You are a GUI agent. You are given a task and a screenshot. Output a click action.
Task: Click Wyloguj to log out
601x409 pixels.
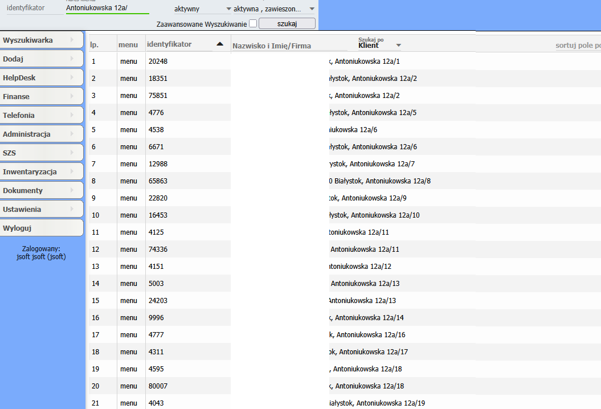pyautogui.click(x=42, y=228)
